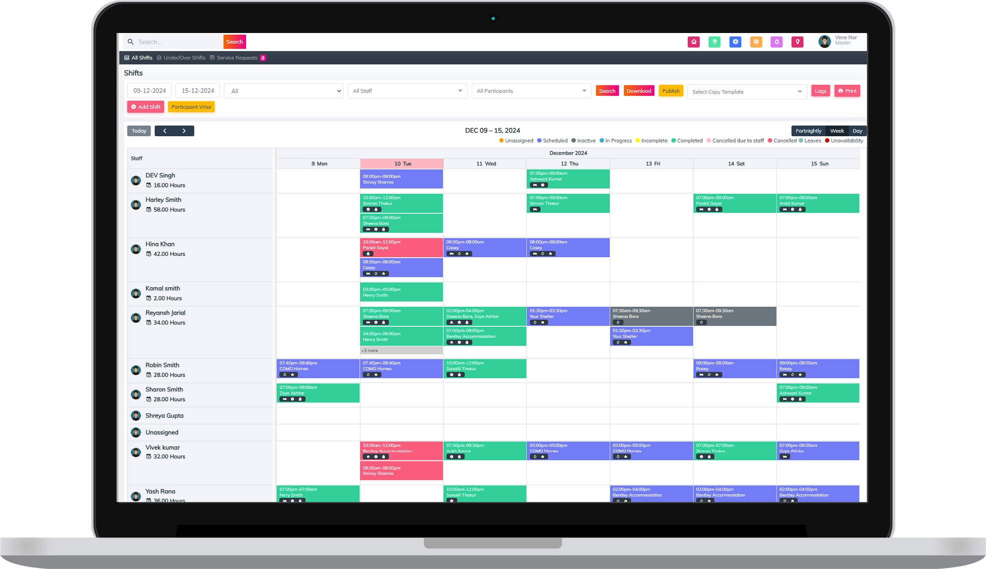Click the Print icon button
The image size is (986, 569).
(847, 90)
